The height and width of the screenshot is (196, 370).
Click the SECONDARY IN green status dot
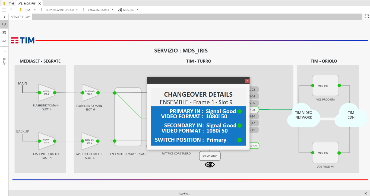pyautogui.click(x=239, y=125)
